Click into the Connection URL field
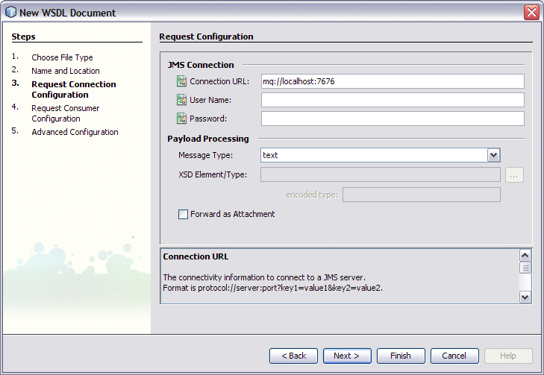Image resolution: width=544 pixels, height=375 pixels. [x=393, y=81]
